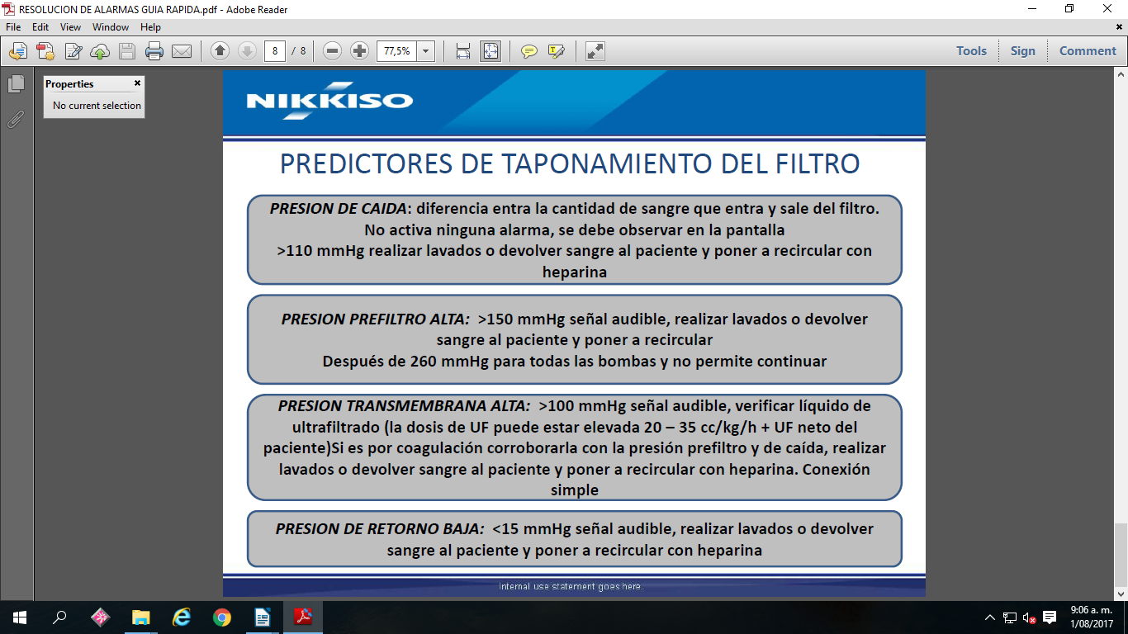Click the Print file icon
Image resolution: width=1128 pixels, height=634 pixels.
154,51
